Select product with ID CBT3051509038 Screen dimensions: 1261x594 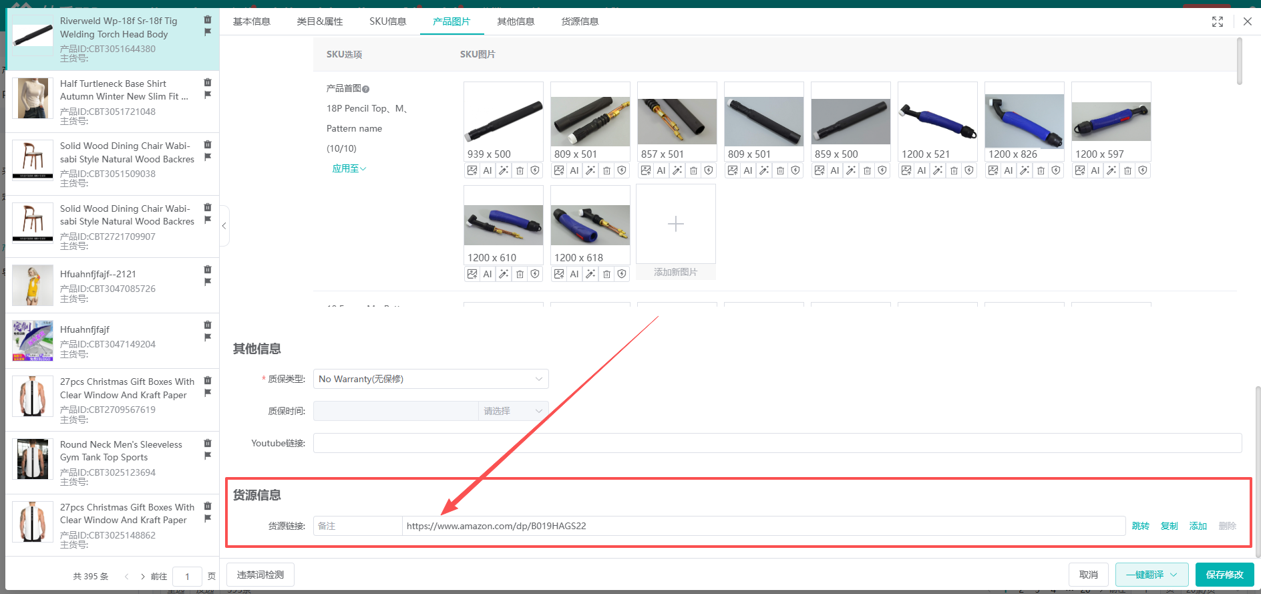pyautogui.click(x=112, y=164)
